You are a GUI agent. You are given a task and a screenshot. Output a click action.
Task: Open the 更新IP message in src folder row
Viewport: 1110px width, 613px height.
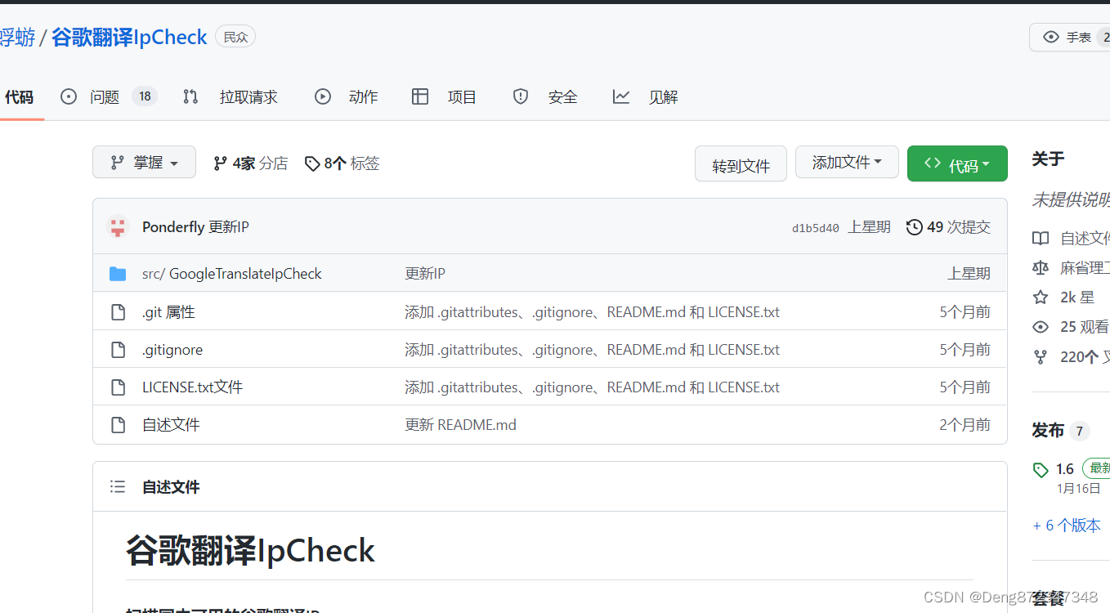tap(425, 274)
